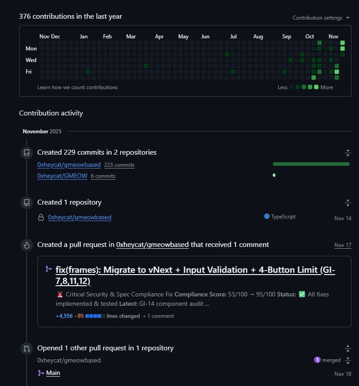Open the 0xheycat/GMEOW repository link
The width and height of the screenshot is (359, 386).
62,176
